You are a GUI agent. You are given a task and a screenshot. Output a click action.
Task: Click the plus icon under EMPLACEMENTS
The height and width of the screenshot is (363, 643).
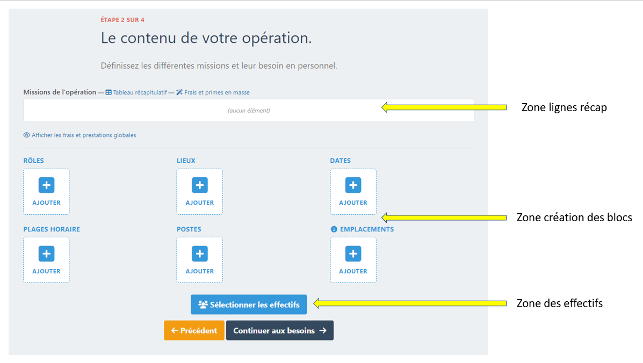point(353,253)
